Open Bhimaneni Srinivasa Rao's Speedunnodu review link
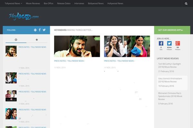This screenshot has width=193, height=128. [x=170, y=96]
